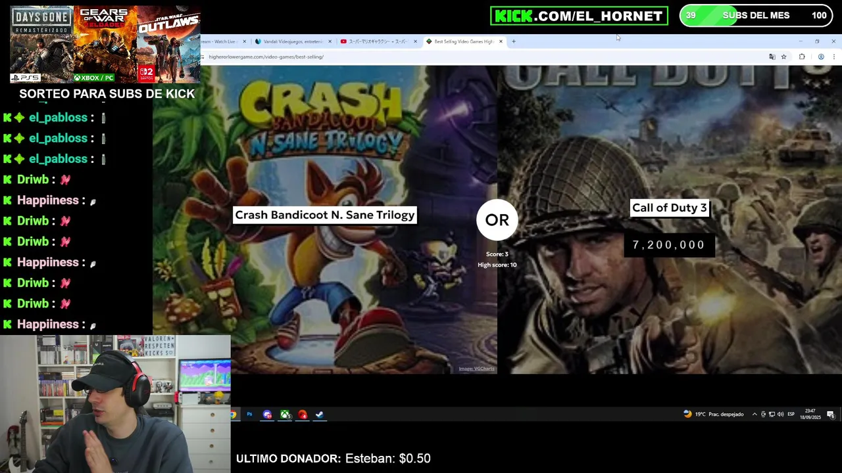
Task: Click the 7,200,000 sales figure
Action: pyautogui.click(x=668, y=244)
